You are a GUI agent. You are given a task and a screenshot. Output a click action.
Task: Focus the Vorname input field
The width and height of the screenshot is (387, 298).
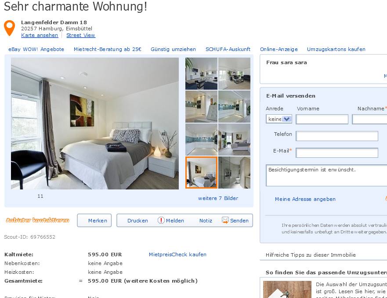point(322,119)
